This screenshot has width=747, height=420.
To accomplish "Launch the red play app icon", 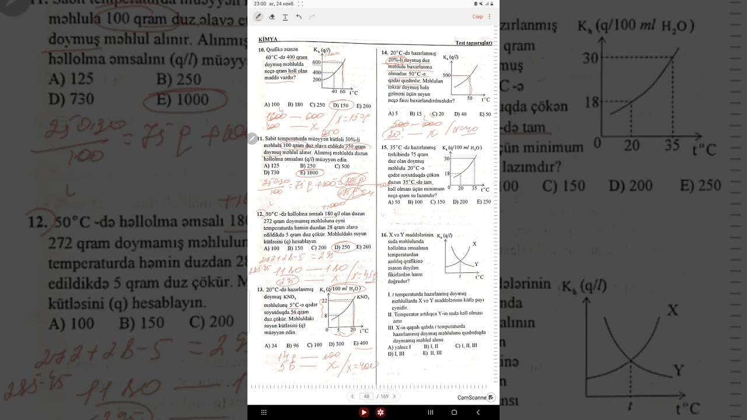I will [364, 412].
